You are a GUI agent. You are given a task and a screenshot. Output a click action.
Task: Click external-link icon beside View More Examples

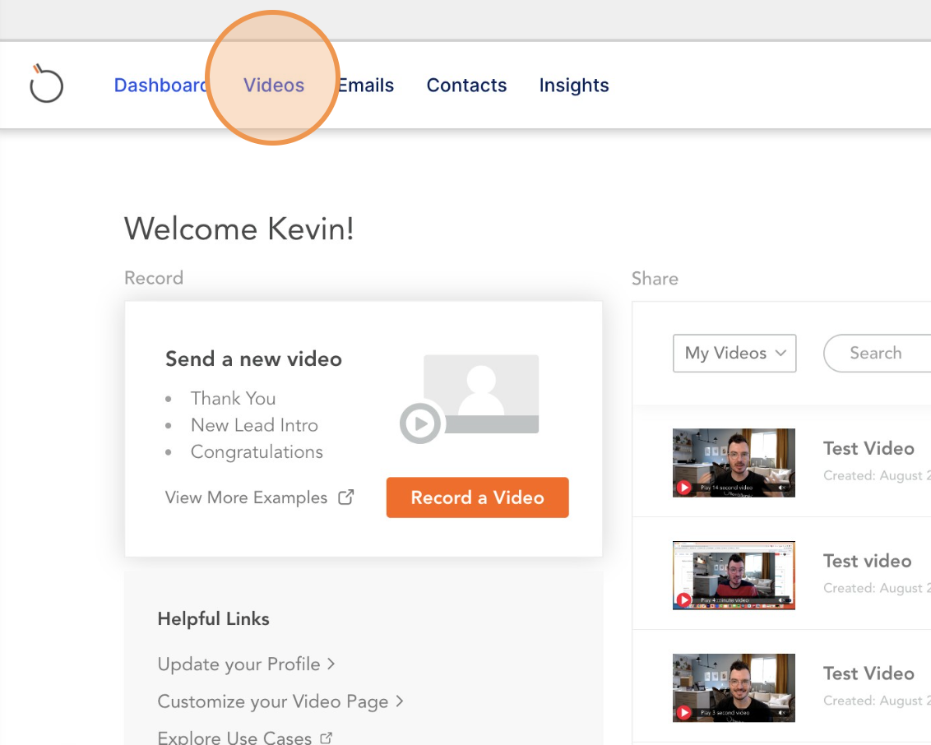click(346, 497)
